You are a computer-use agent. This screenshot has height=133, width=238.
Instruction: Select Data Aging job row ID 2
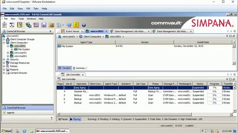(x=145, y=88)
